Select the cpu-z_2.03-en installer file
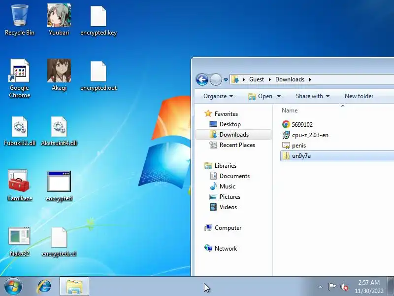The height and width of the screenshot is (296, 394). [x=305, y=135]
